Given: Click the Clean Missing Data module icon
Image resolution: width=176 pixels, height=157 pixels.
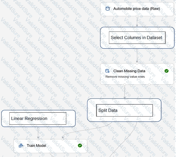Looking at the screenshot, I should pyautogui.click(x=108, y=71).
